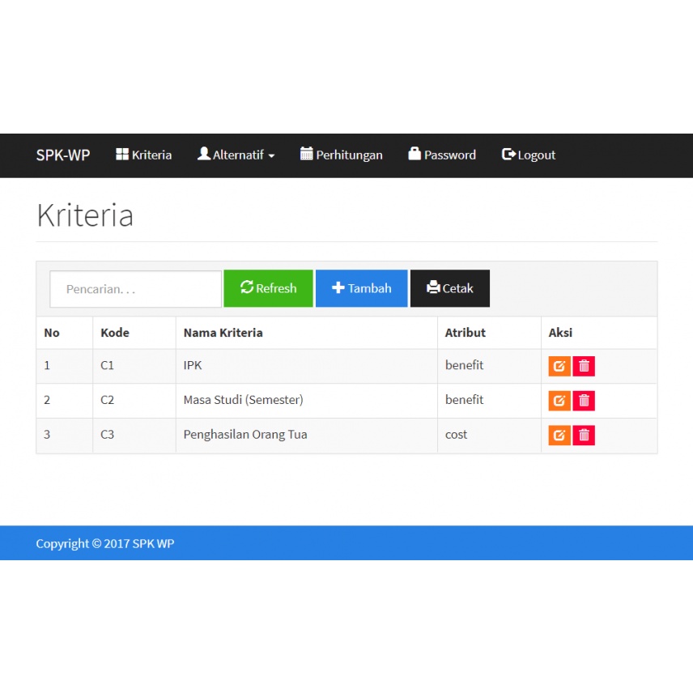
Task: Log out using the Logout link
Action: [x=529, y=155]
